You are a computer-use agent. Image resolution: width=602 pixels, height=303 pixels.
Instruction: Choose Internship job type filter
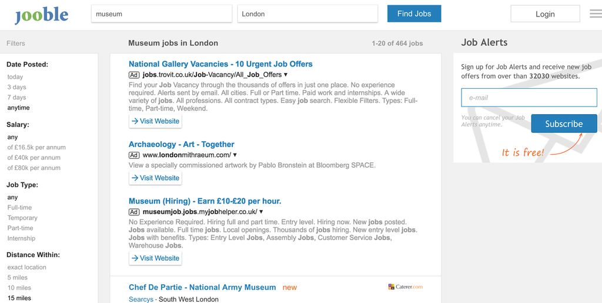[21, 238]
